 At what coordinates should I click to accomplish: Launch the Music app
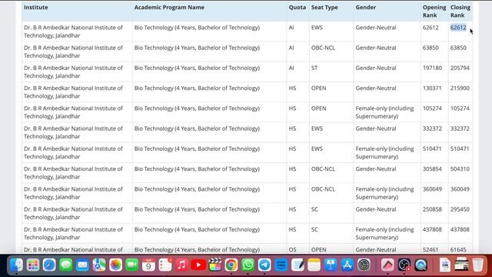click(x=181, y=265)
